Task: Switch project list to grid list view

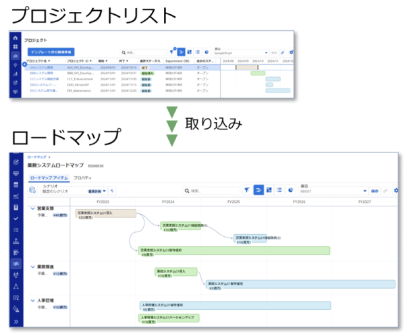Action: [198, 52]
